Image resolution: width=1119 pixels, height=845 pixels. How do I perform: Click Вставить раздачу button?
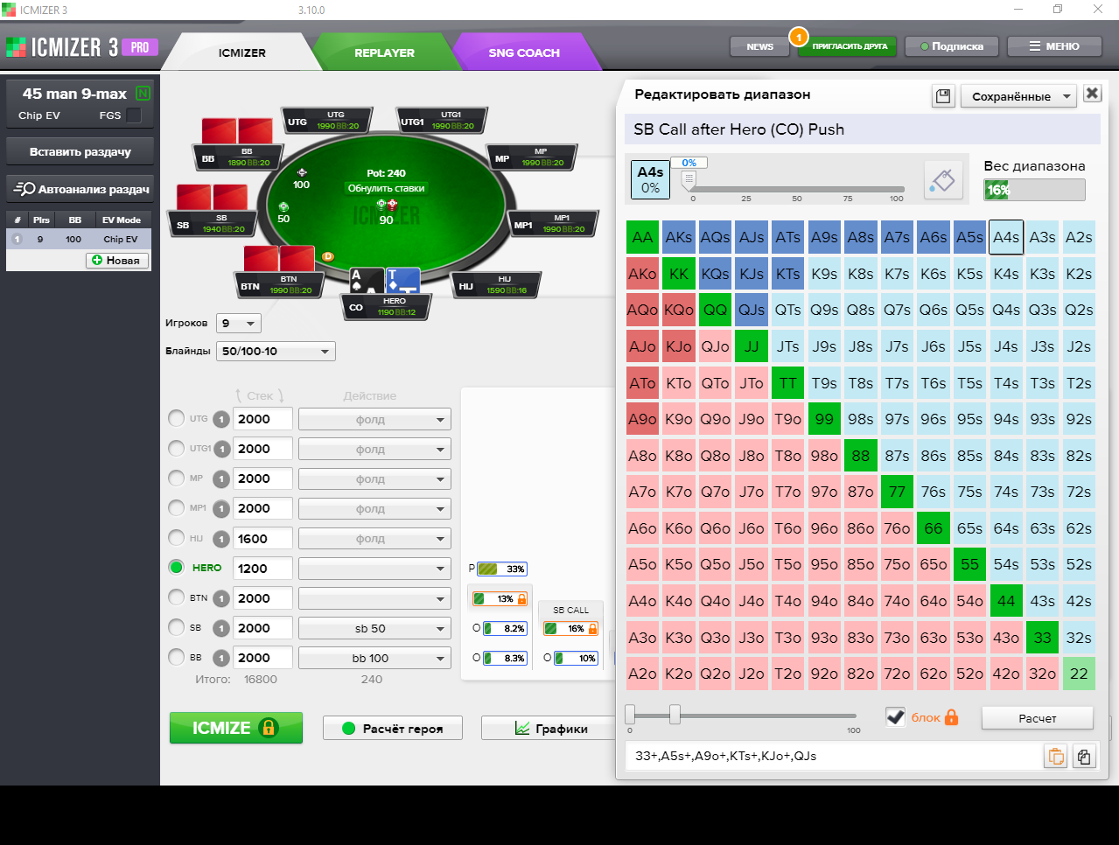pos(80,151)
